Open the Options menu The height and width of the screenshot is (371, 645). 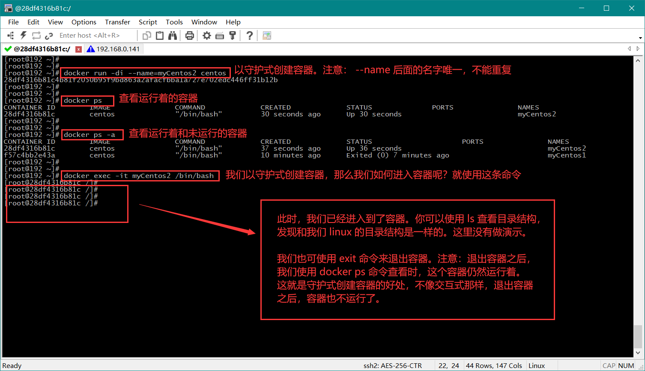click(x=84, y=22)
